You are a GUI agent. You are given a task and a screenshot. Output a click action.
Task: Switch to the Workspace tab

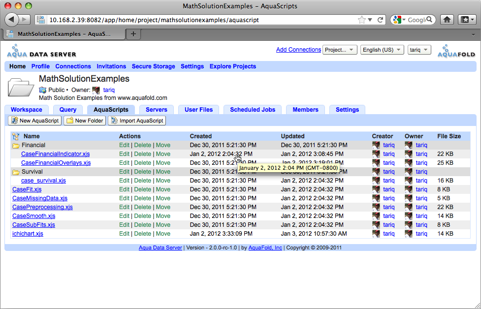27,110
